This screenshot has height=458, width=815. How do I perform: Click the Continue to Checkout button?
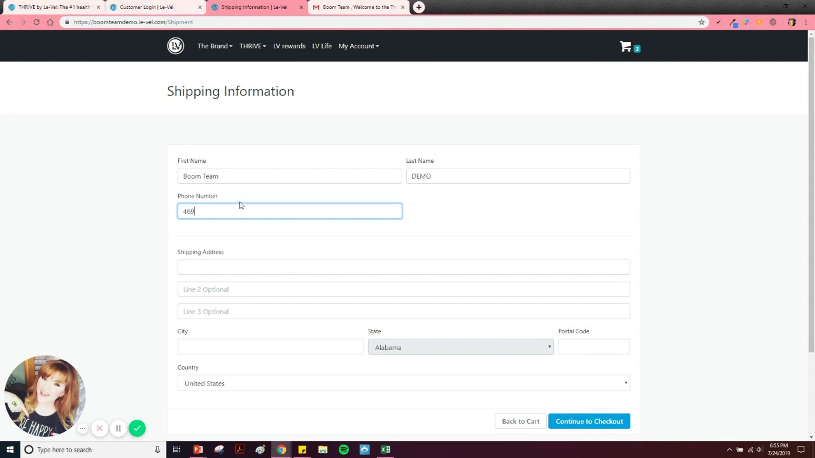click(589, 421)
